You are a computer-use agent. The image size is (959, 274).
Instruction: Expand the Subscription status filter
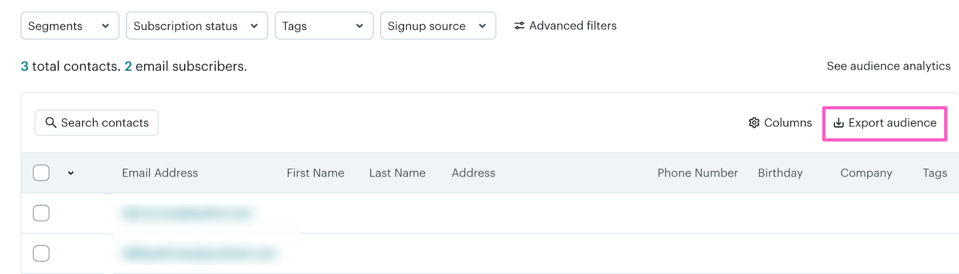[x=197, y=26]
